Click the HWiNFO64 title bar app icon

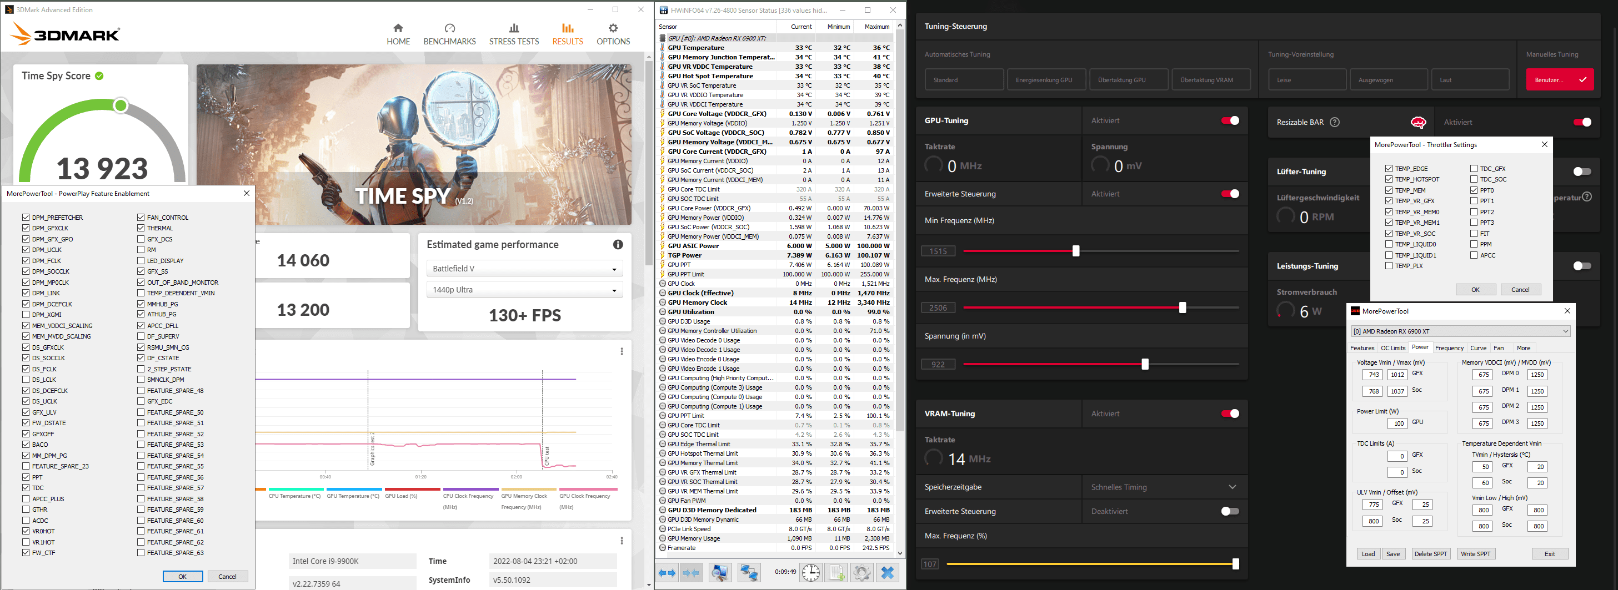[663, 10]
